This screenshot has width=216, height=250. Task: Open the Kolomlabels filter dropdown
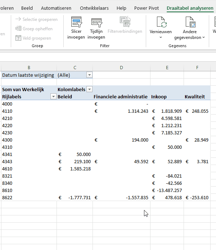coord(89,89)
